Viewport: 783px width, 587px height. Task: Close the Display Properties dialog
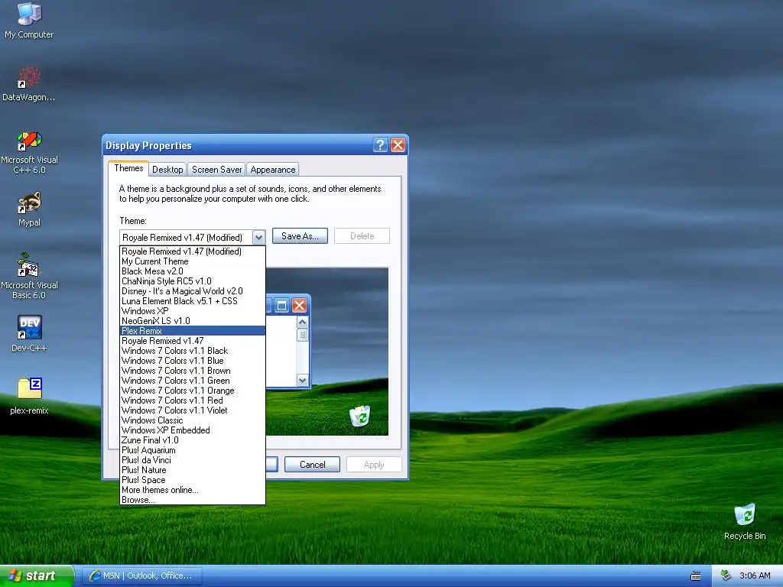coord(398,144)
